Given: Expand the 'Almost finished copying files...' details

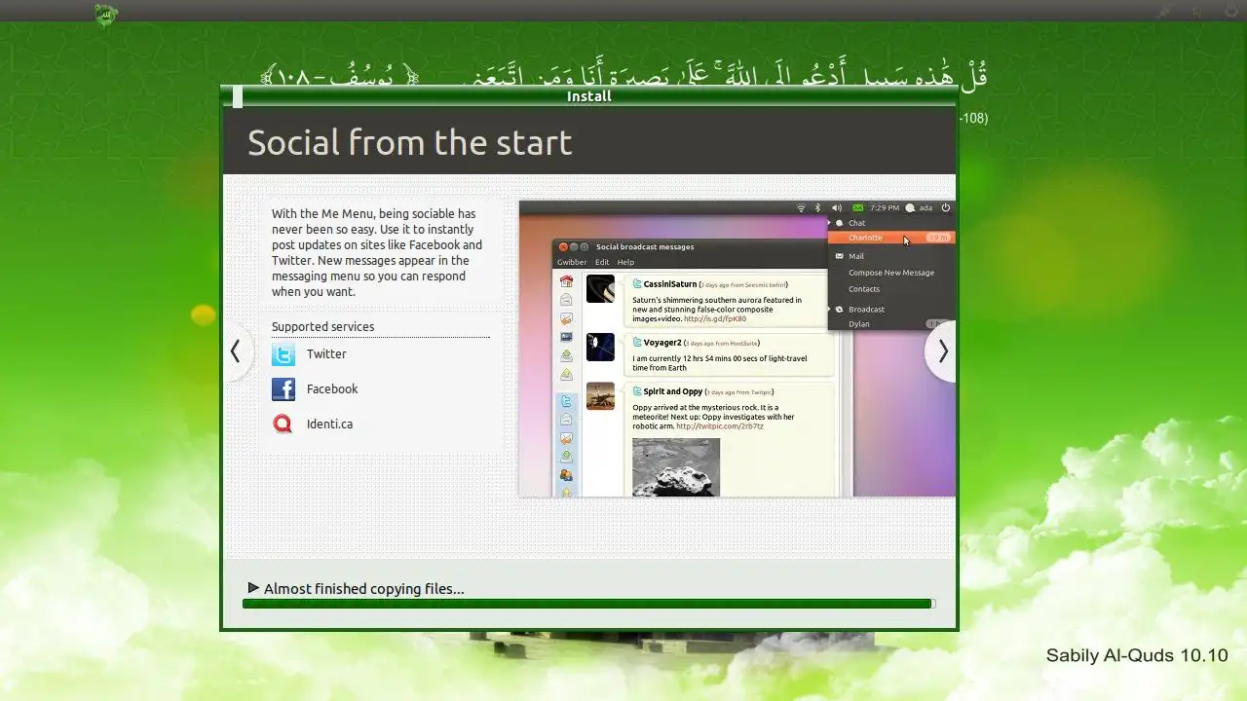Looking at the screenshot, I should [x=253, y=588].
